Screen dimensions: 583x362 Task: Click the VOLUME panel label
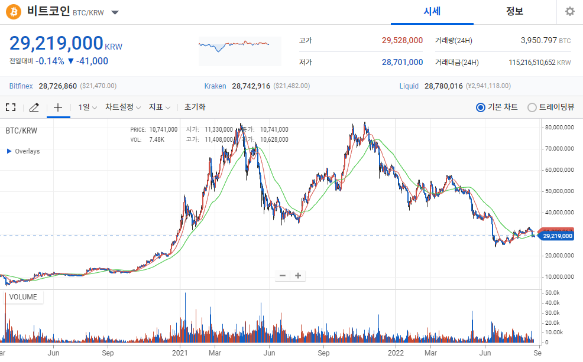tap(23, 297)
